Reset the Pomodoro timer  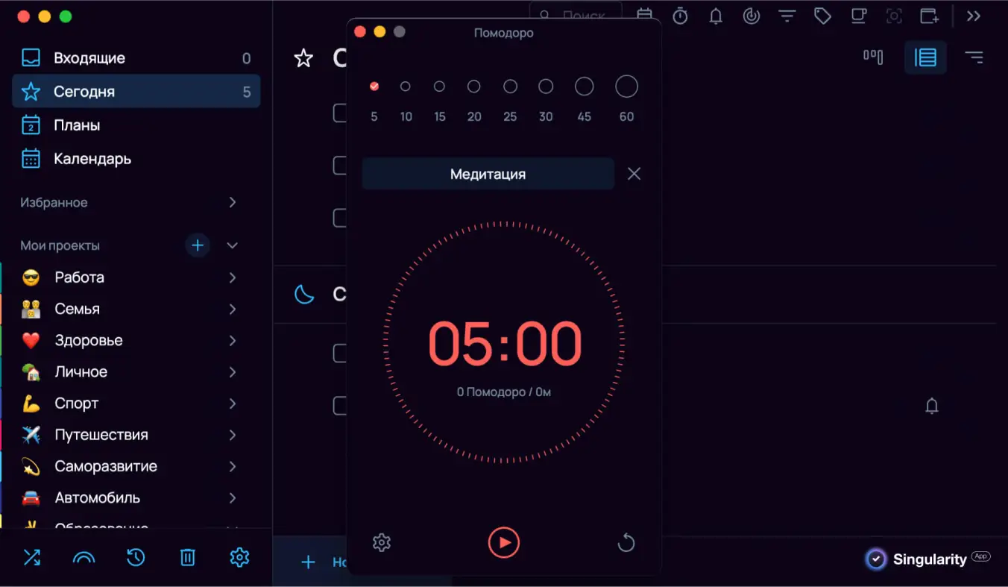(x=626, y=543)
